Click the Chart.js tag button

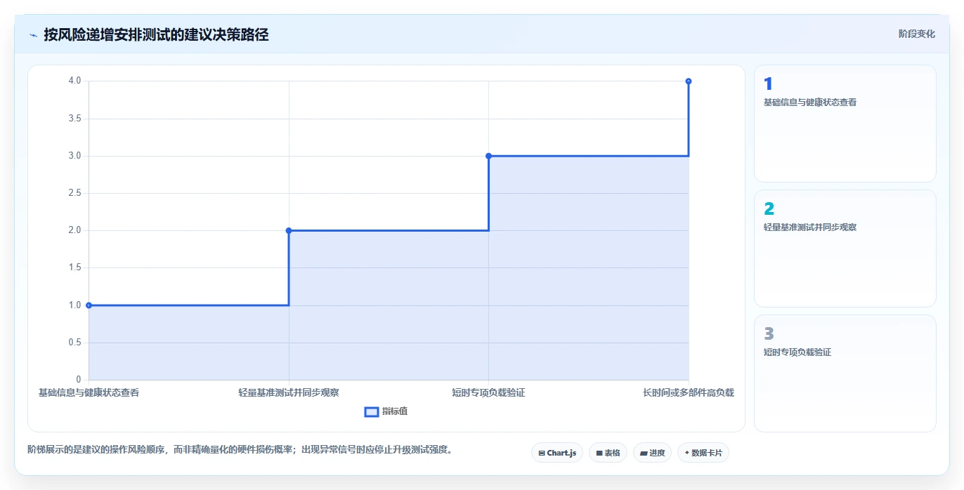click(557, 453)
